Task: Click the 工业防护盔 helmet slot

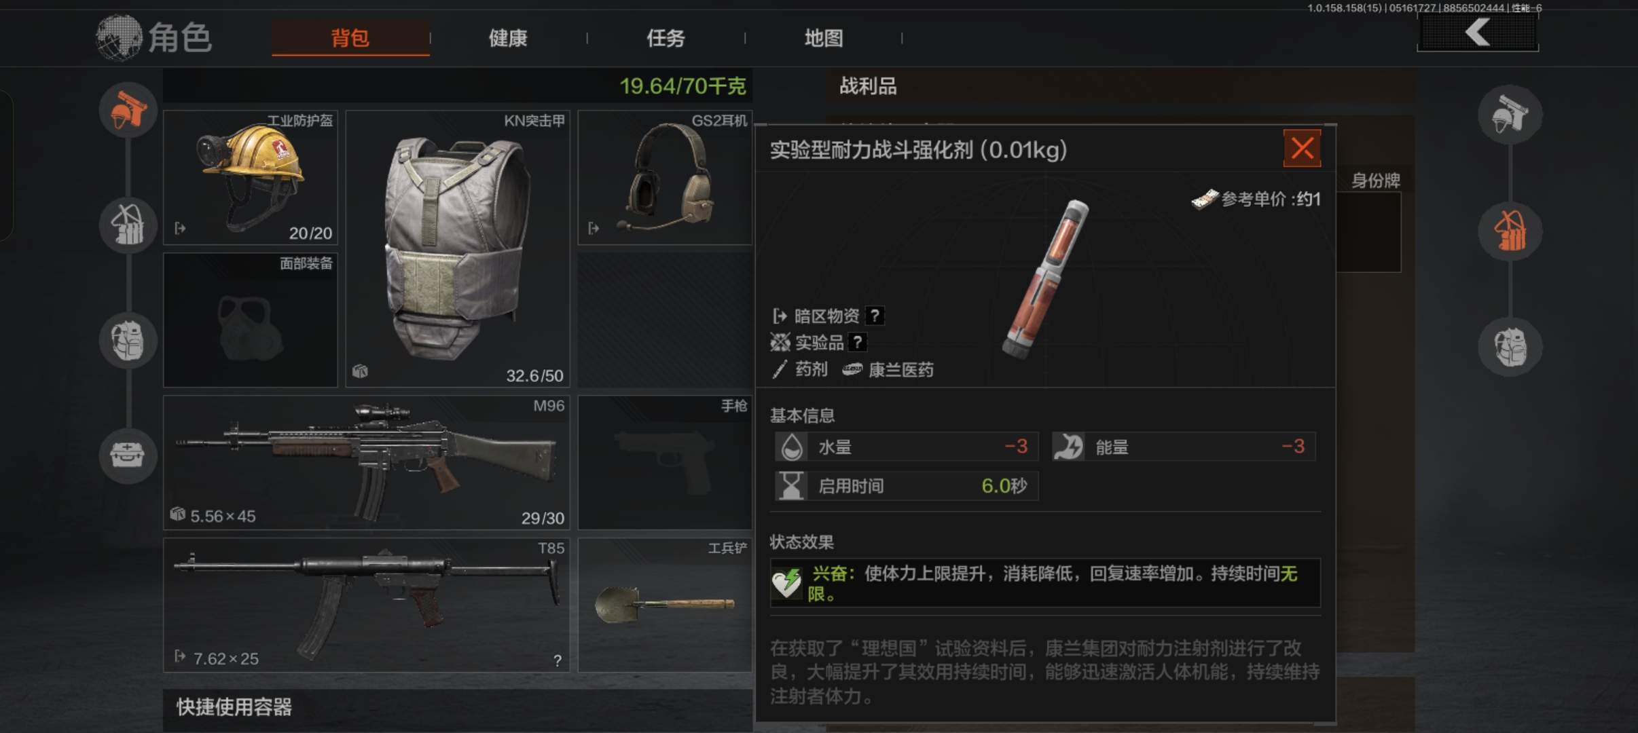Action: click(251, 178)
